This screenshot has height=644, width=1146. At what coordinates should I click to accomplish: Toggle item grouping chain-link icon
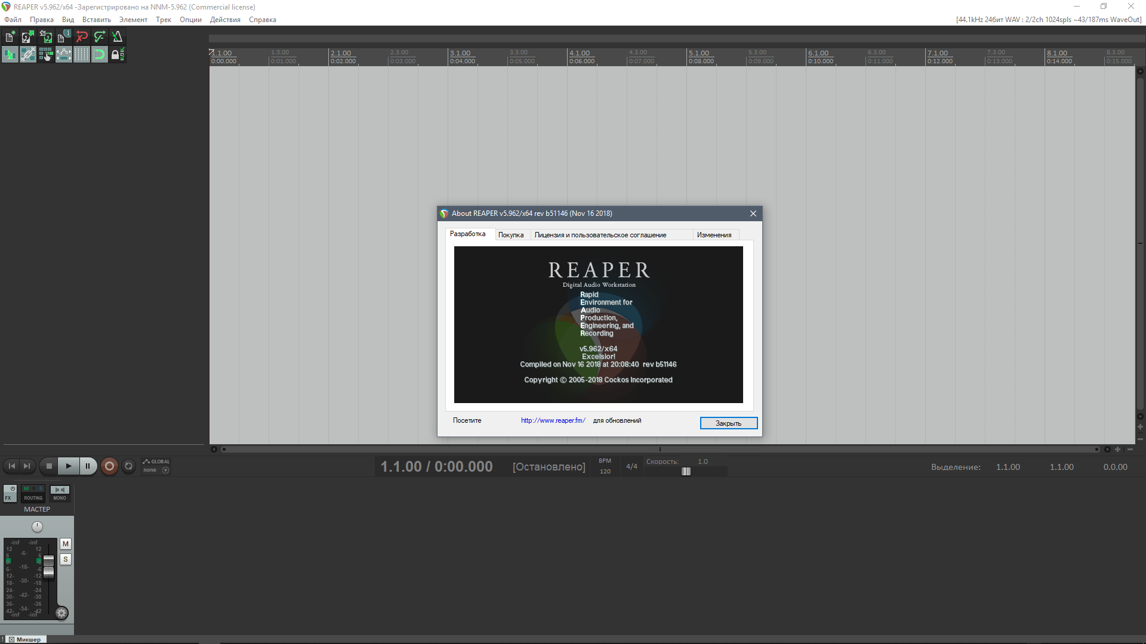pyautogui.click(x=28, y=55)
